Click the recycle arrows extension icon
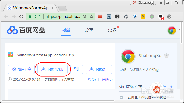Screen dimensions: 184x103 pyautogui.click(x=126, y=17)
